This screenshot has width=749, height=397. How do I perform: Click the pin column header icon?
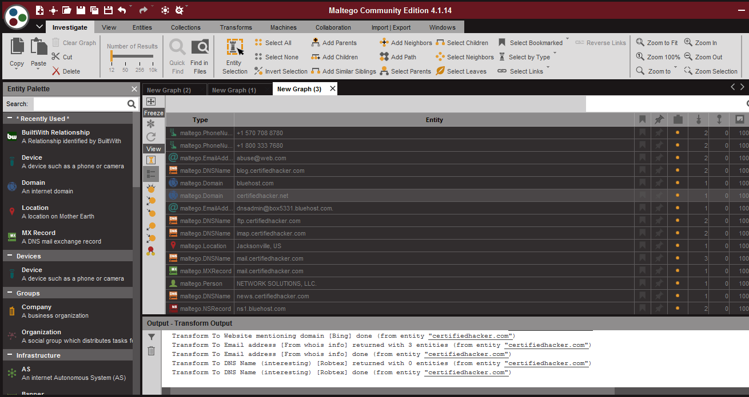pos(659,120)
